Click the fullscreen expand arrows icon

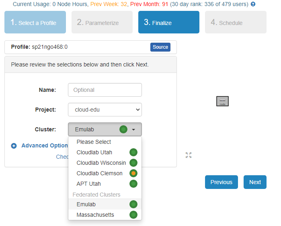(x=189, y=155)
